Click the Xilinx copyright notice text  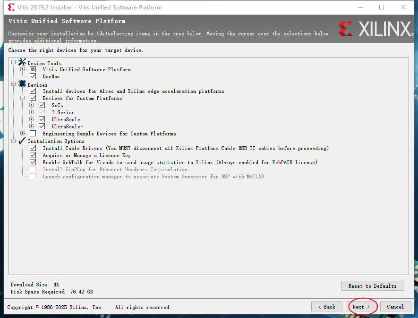[x=89, y=307]
